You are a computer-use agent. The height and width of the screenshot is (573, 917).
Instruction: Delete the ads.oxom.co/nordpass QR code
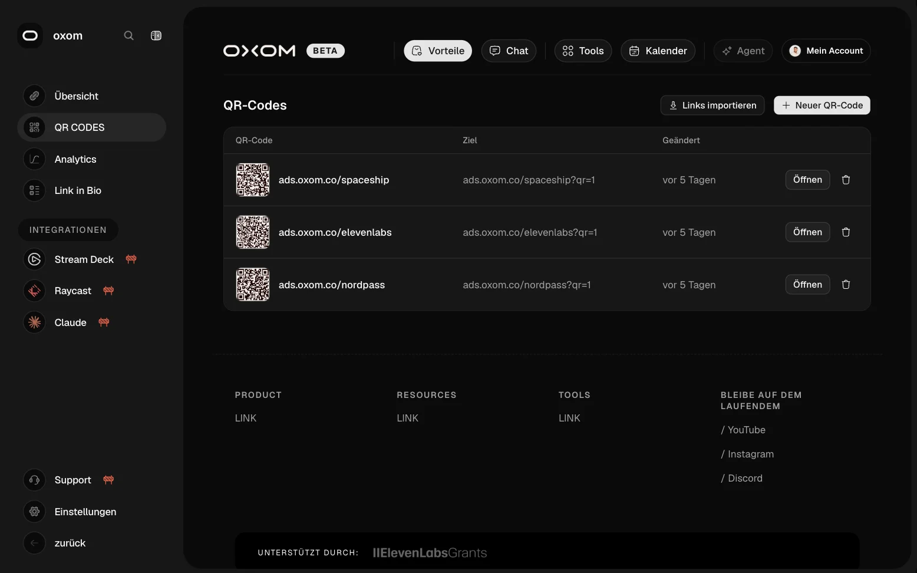tap(846, 285)
